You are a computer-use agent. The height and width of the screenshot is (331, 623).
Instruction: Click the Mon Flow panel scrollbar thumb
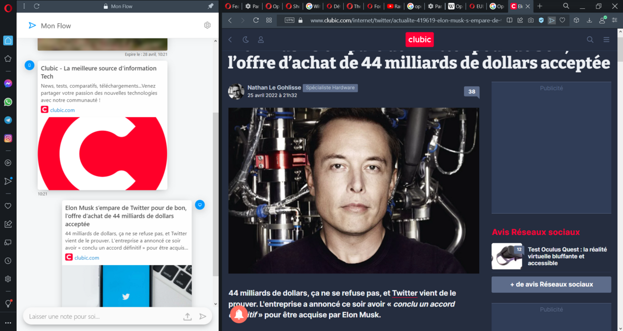pos(215,194)
